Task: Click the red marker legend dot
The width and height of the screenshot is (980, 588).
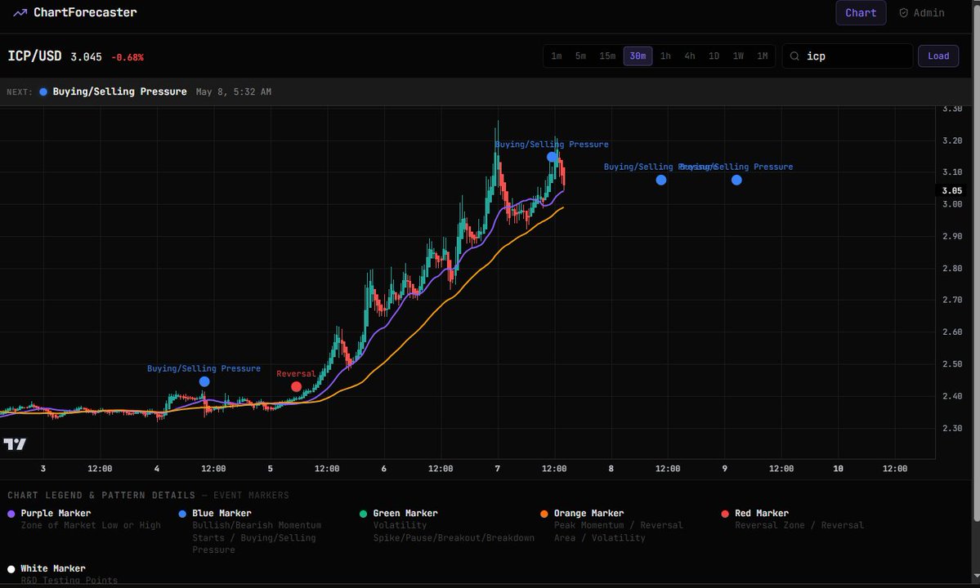Action: tap(725, 514)
